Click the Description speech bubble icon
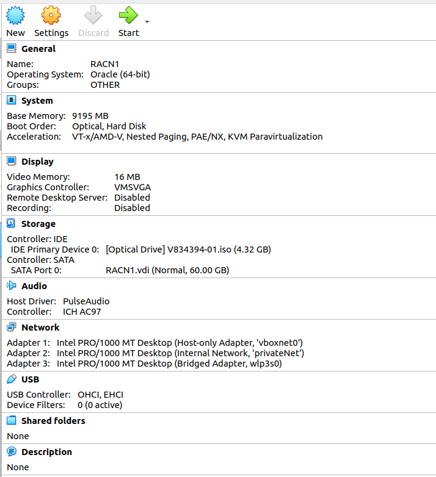 [12, 451]
